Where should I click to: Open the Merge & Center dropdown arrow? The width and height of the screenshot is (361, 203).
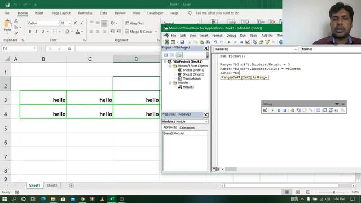pyautogui.click(x=156, y=32)
